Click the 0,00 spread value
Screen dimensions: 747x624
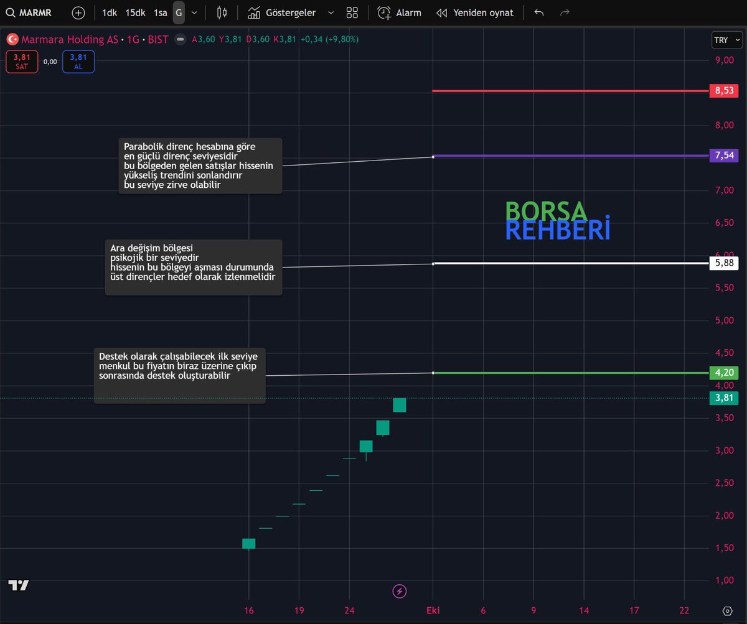[x=50, y=62]
